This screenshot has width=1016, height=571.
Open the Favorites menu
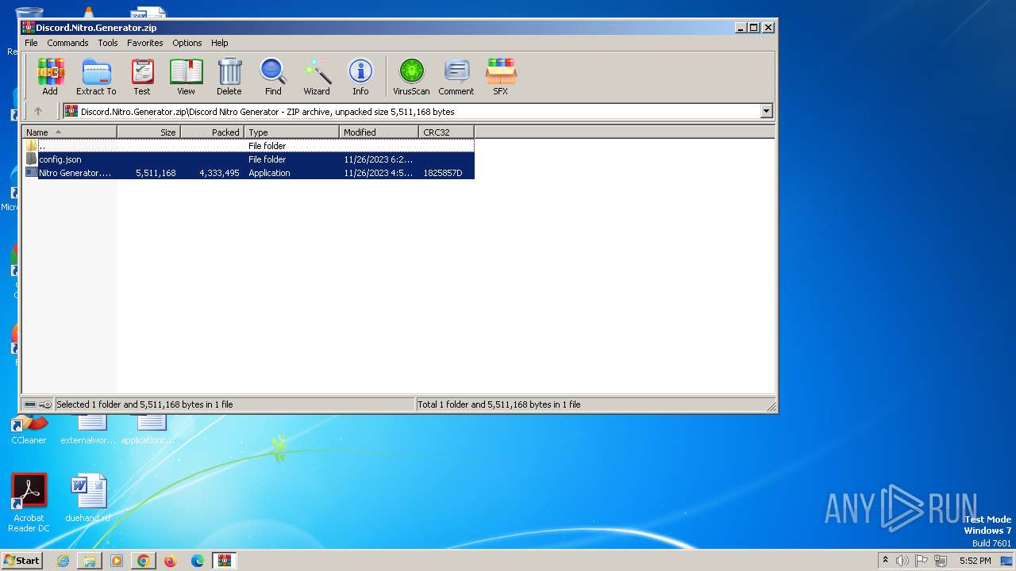[x=145, y=43]
